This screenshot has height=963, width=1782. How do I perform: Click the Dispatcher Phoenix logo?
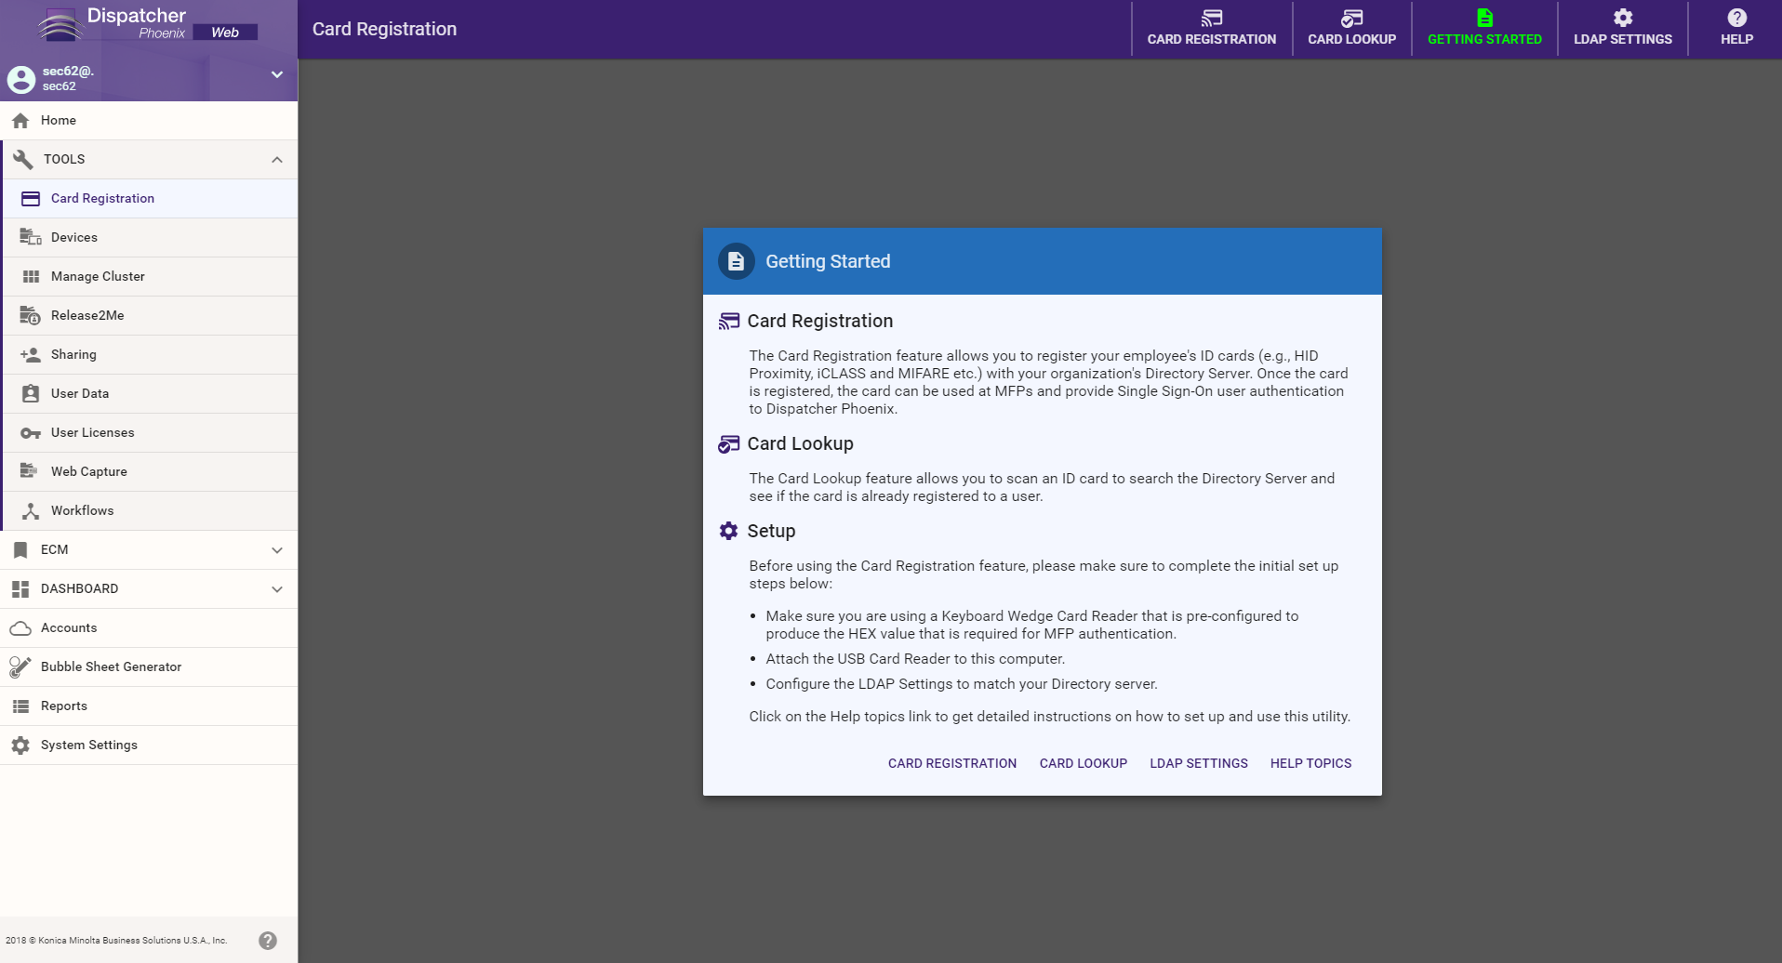pyautogui.click(x=149, y=25)
